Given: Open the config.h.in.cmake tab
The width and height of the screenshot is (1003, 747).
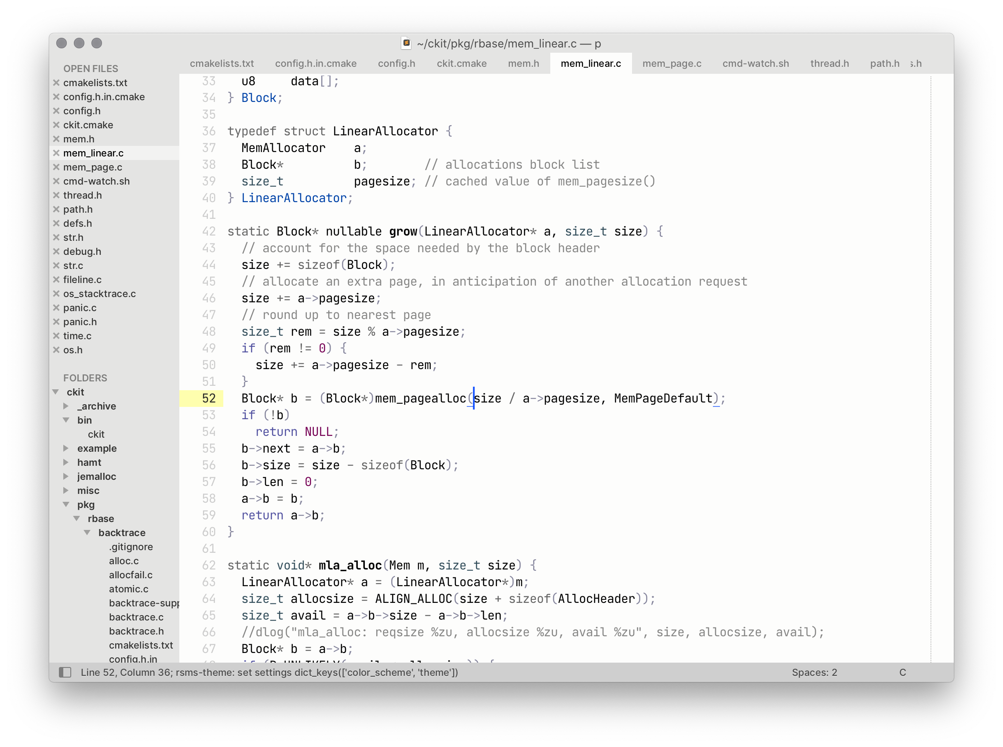Looking at the screenshot, I should click(x=316, y=63).
